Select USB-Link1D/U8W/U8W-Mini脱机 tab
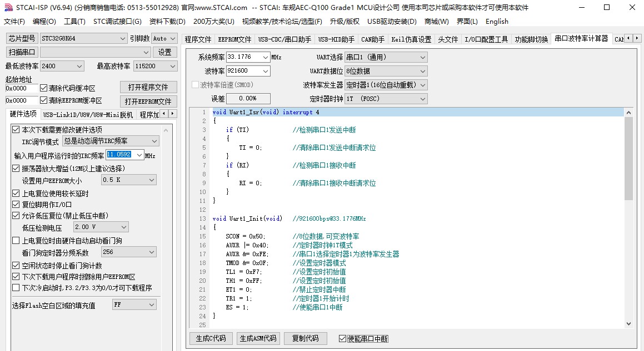 [x=88, y=115]
